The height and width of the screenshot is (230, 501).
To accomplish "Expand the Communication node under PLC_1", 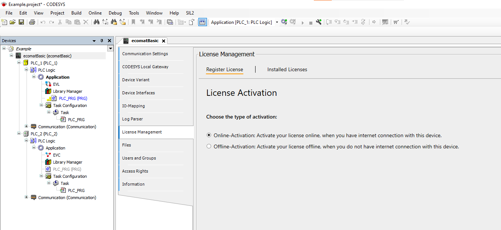I will 26,126.
